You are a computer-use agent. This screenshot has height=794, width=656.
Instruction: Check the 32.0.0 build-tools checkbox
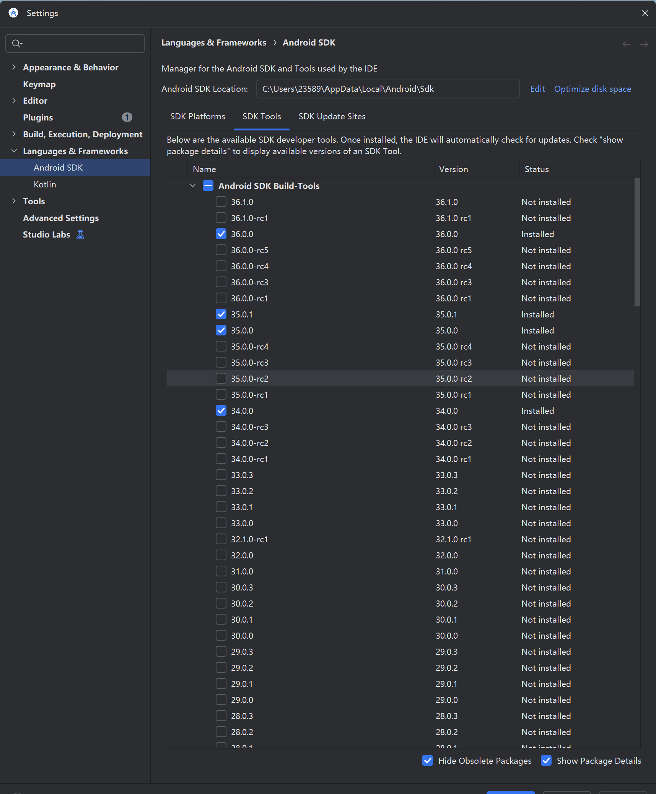pos(221,555)
